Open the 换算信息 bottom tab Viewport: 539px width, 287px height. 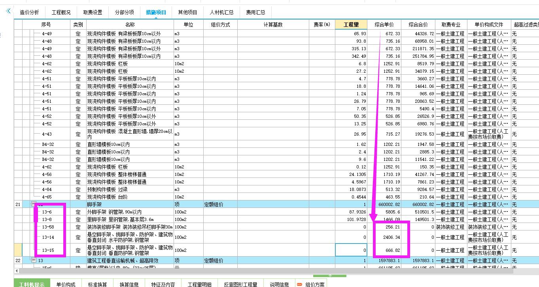click(129, 283)
